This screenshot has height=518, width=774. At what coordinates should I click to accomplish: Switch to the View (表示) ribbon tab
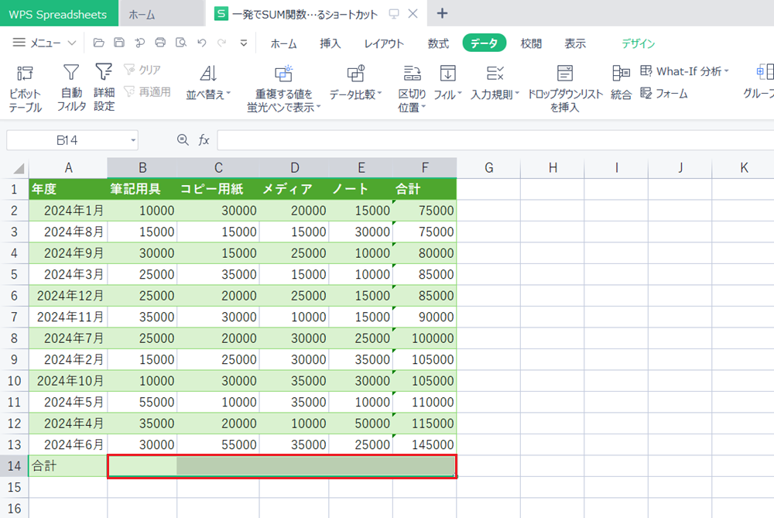pos(575,43)
